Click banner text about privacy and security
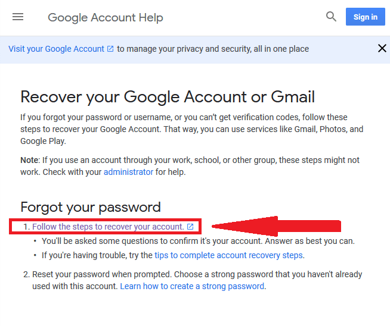This screenshot has width=390, height=326. 213,49
